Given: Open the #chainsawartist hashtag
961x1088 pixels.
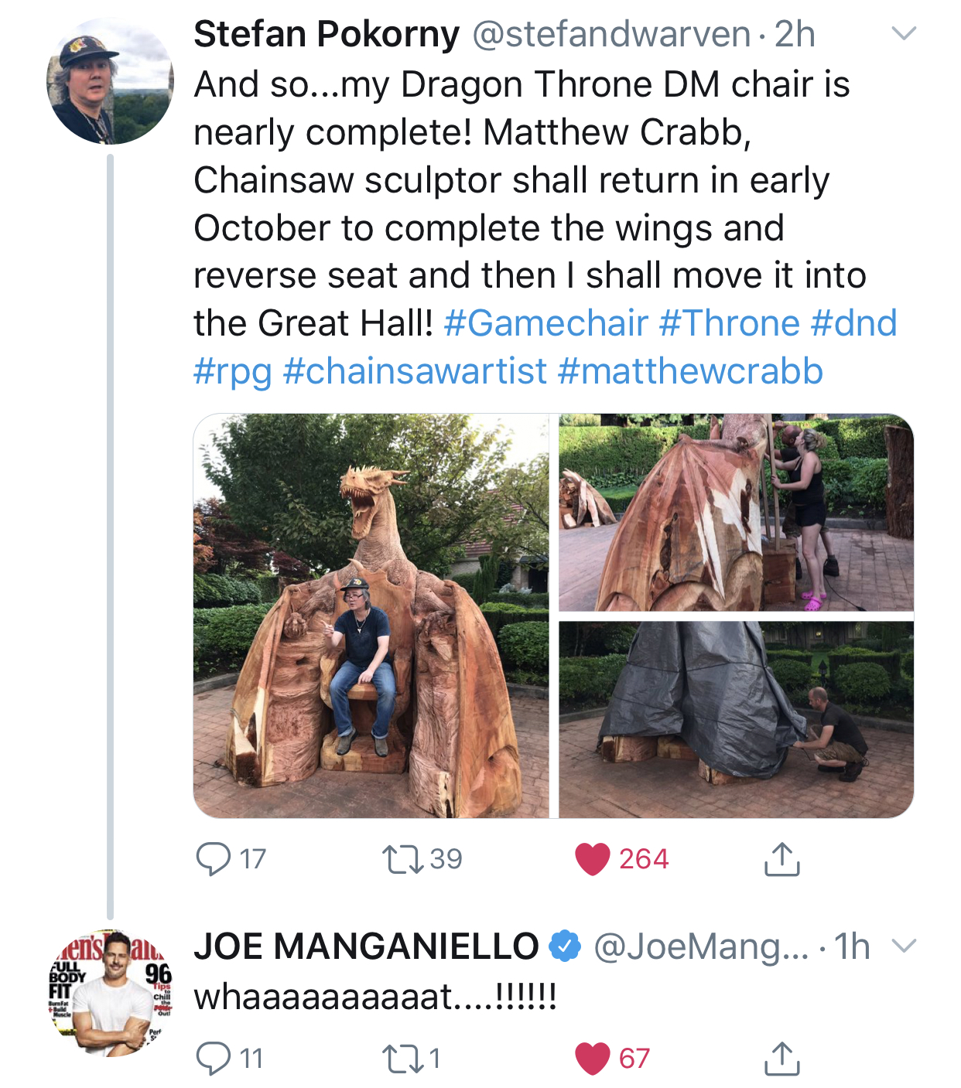Looking at the screenshot, I should pyautogui.click(x=415, y=370).
